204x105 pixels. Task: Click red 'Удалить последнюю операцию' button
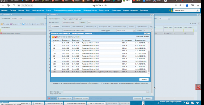66,37
